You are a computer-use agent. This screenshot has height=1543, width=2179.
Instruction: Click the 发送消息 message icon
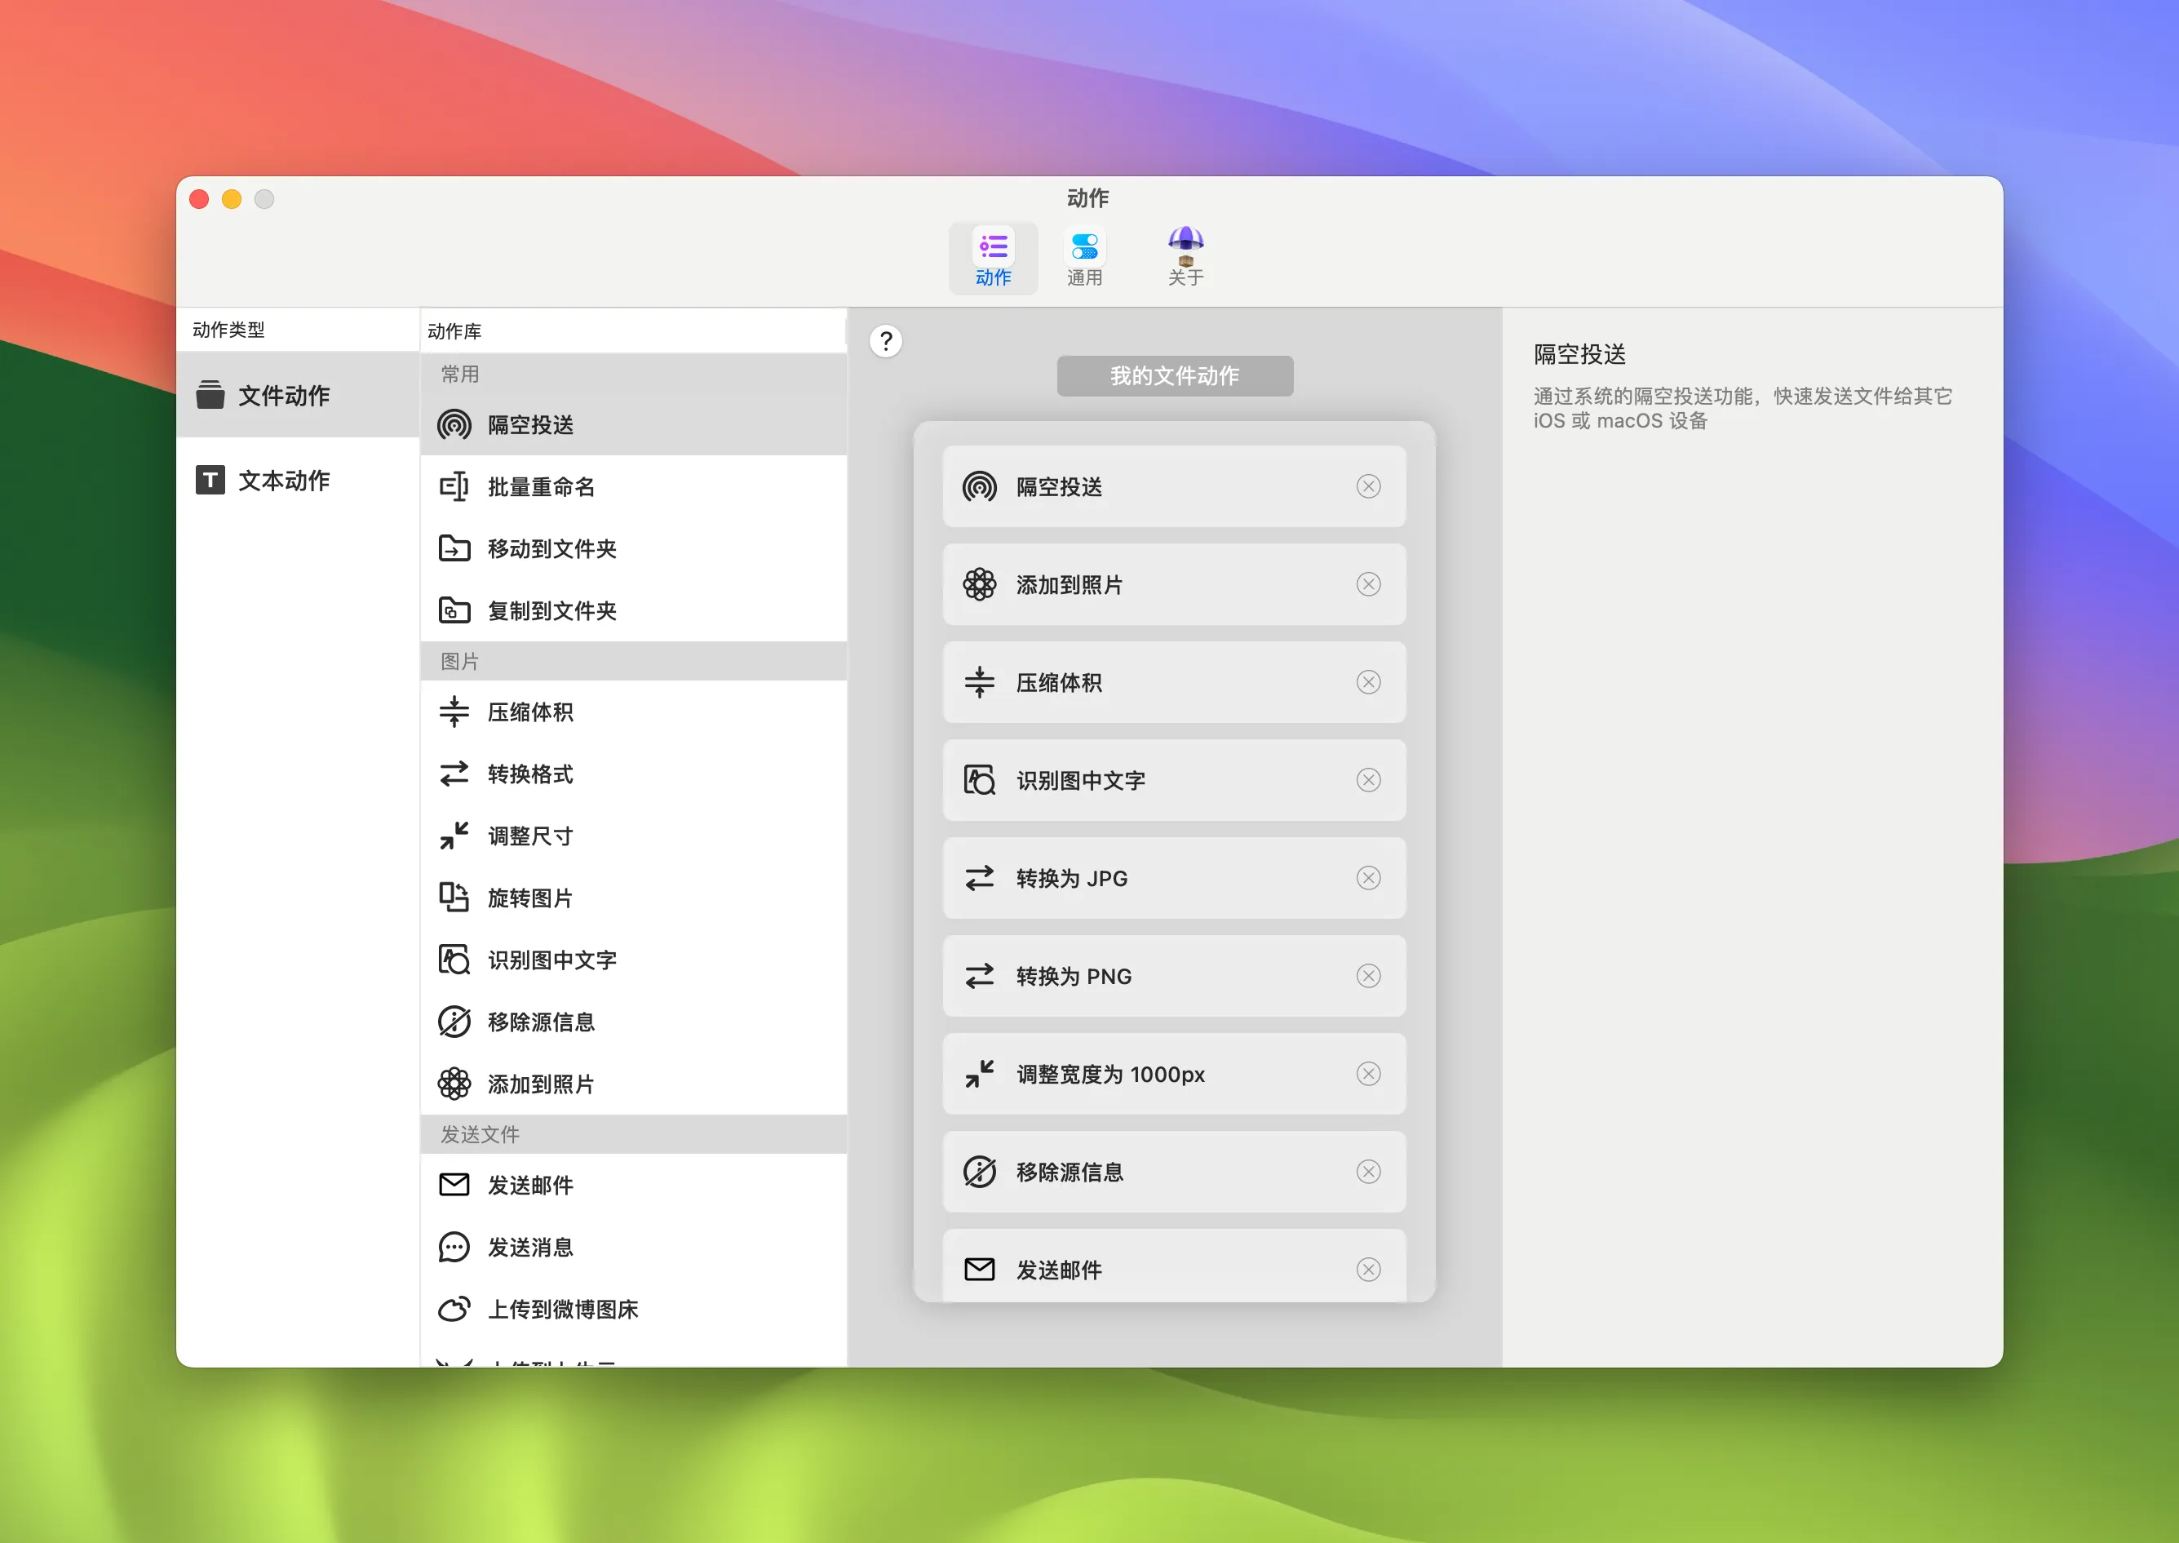pos(454,1248)
